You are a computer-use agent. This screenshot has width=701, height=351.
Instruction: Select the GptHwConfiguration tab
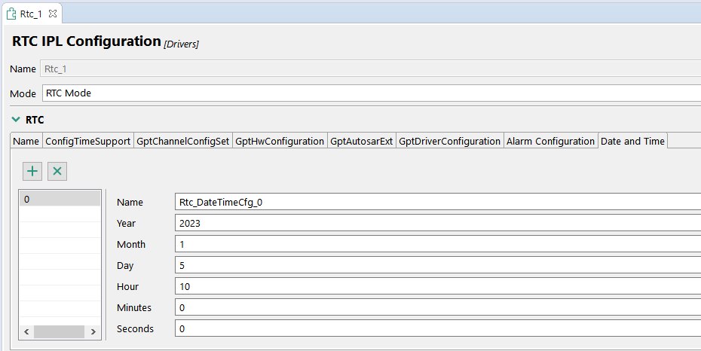tap(279, 141)
